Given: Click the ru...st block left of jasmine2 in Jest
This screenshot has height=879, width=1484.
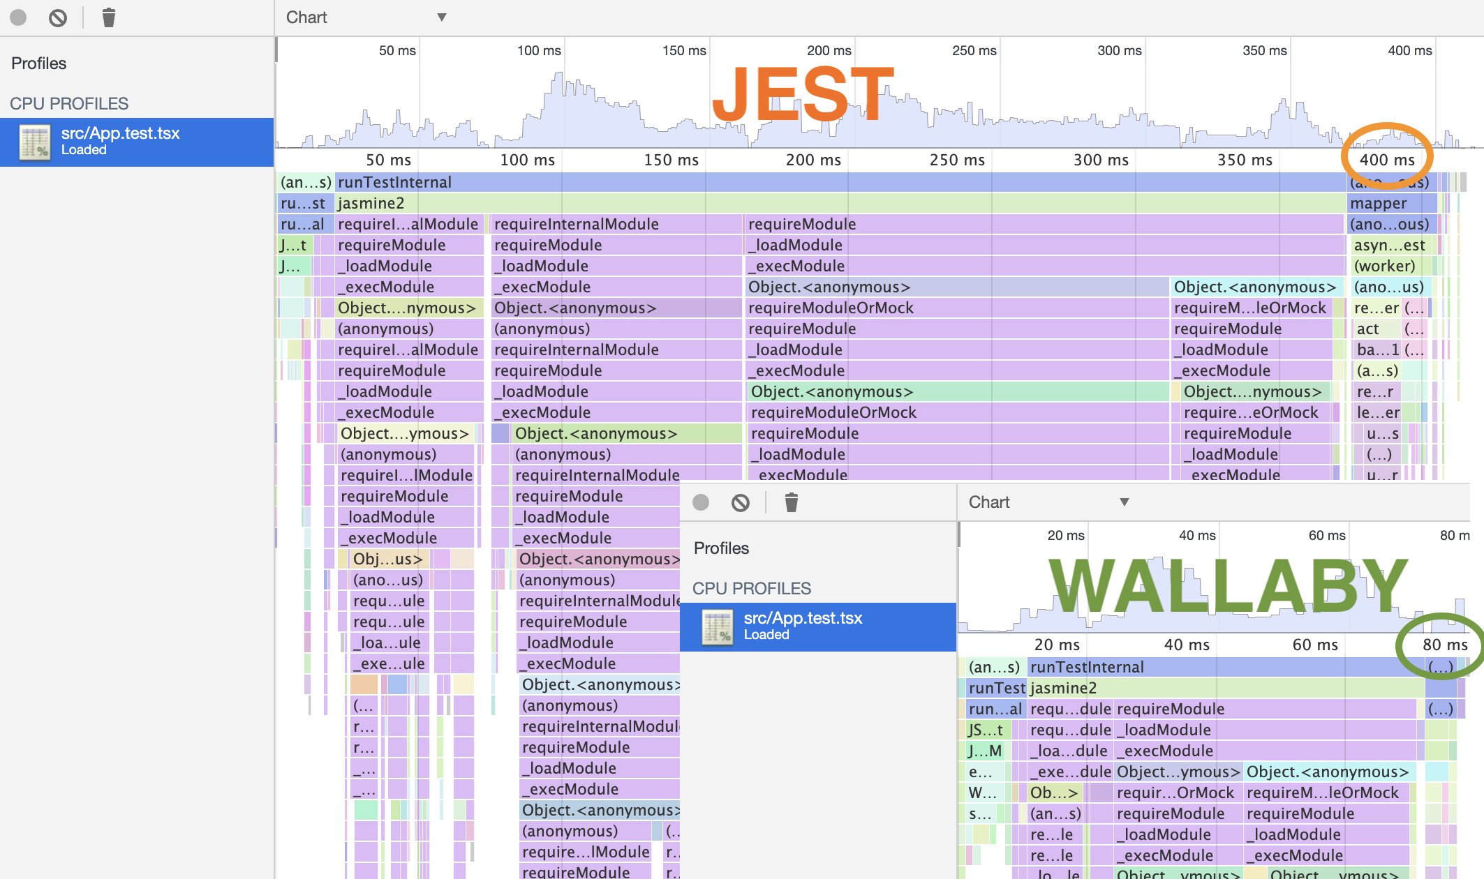Looking at the screenshot, I should point(304,204).
